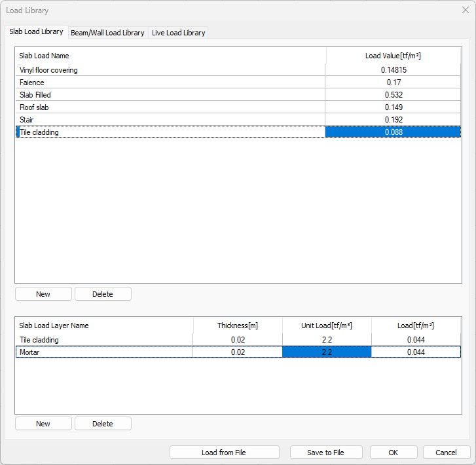Screen dimensions: 476x465
Task: Click Load Value column header
Action: (x=393, y=56)
